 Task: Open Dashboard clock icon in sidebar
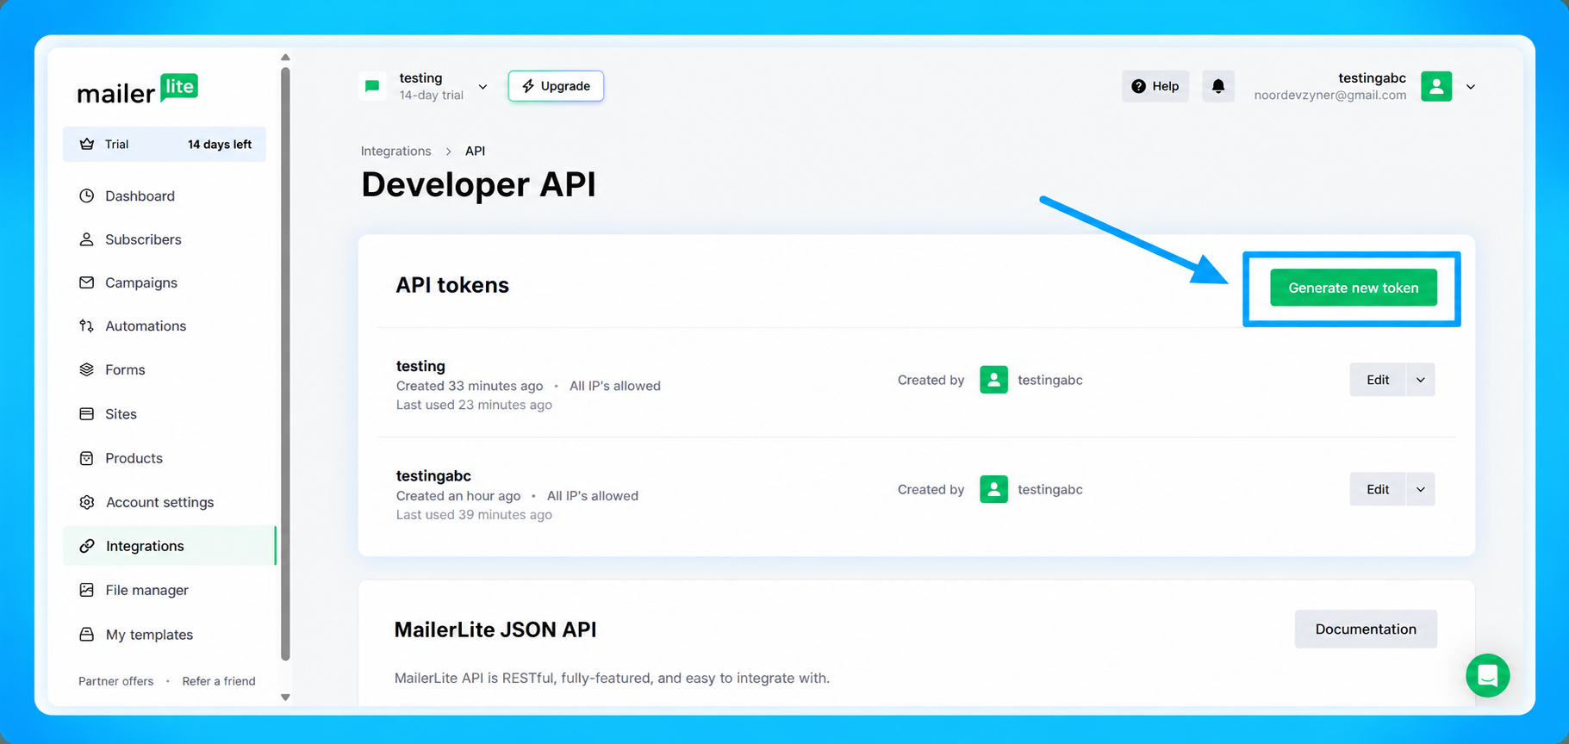(86, 195)
